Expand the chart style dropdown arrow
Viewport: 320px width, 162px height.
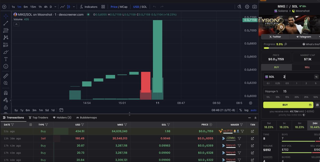pos(74,7)
